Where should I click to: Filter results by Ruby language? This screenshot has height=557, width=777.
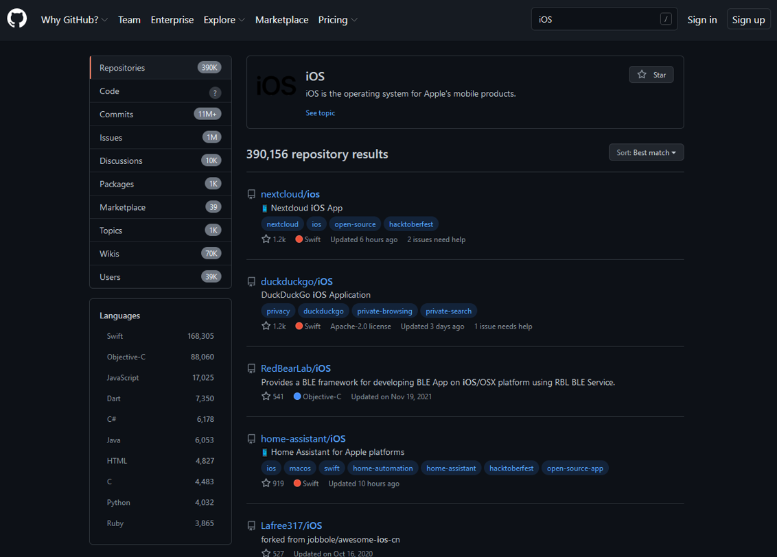(x=161, y=523)
